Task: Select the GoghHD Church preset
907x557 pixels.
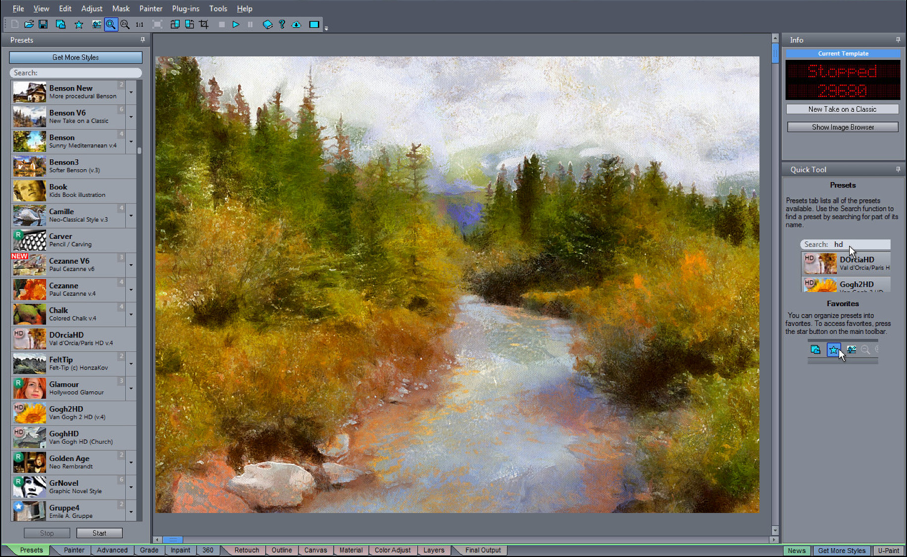Action: coord(73,438)
